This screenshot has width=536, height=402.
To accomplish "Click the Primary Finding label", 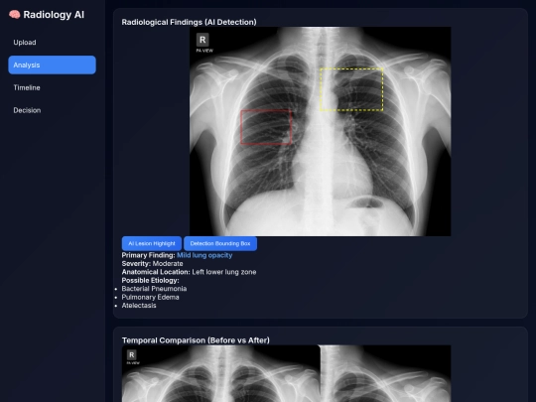I will [148, 255].
